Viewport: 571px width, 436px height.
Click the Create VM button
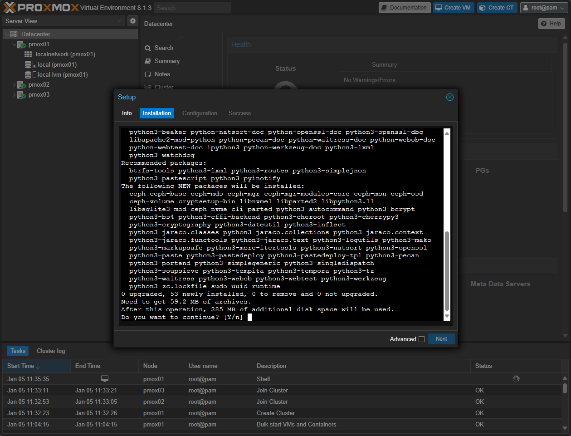click(x=453, y=8)
